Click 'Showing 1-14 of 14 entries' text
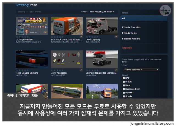This screenshot has width=176, height=126. [29, 12]
